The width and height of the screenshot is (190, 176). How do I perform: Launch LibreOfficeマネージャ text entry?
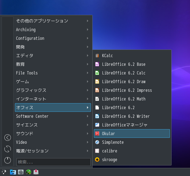tap(125, 125)
